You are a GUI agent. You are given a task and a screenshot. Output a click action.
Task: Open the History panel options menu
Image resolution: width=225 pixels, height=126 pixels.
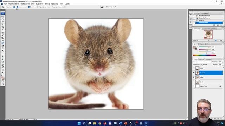point(223,13)
